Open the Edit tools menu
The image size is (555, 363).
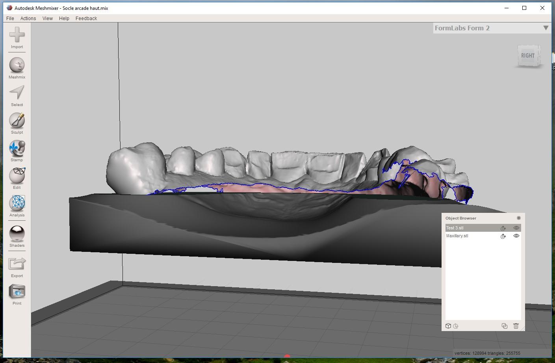click(17, 176)
